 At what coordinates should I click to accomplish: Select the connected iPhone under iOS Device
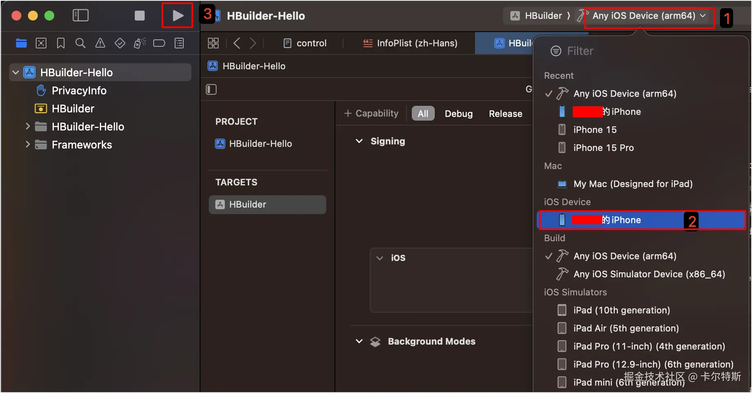click(641, 220)
